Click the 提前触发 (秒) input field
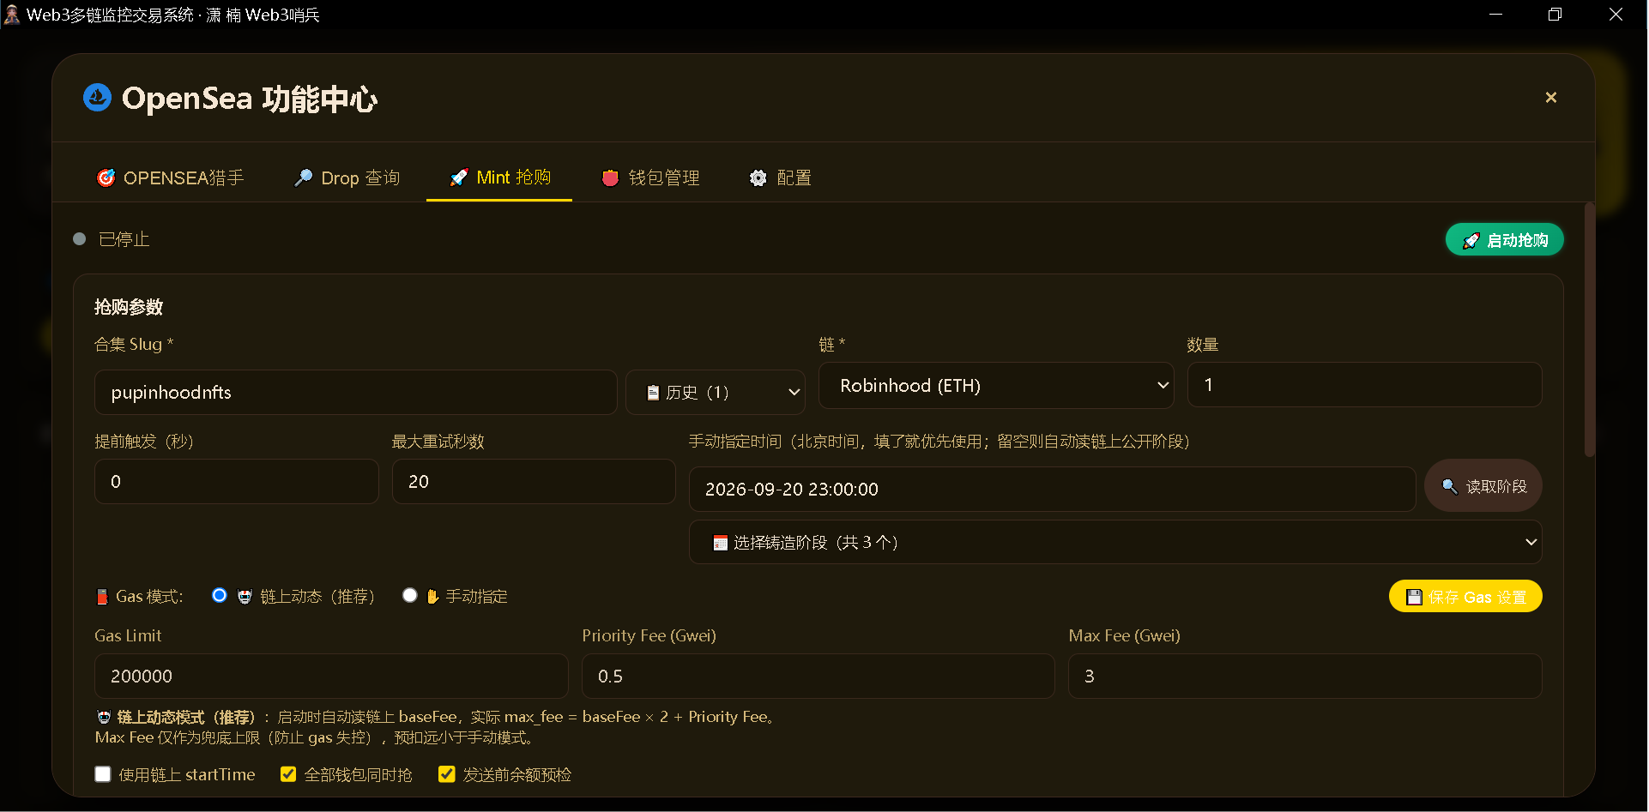The image size is (1649, 812). click(x=236, y=482)
